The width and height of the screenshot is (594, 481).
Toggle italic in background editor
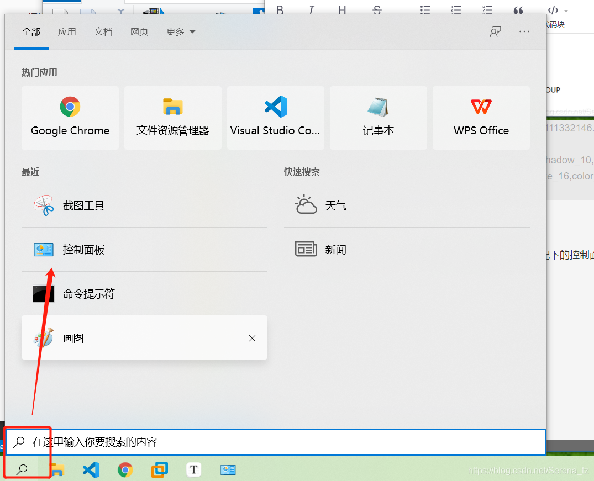click(x=312, y=9)
